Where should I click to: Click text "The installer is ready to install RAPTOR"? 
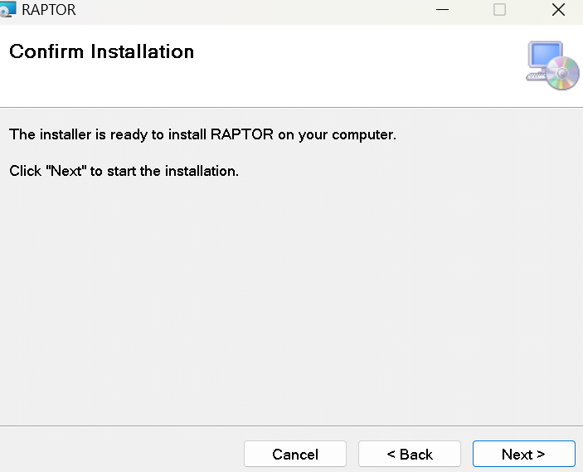[x=141, y=134]
